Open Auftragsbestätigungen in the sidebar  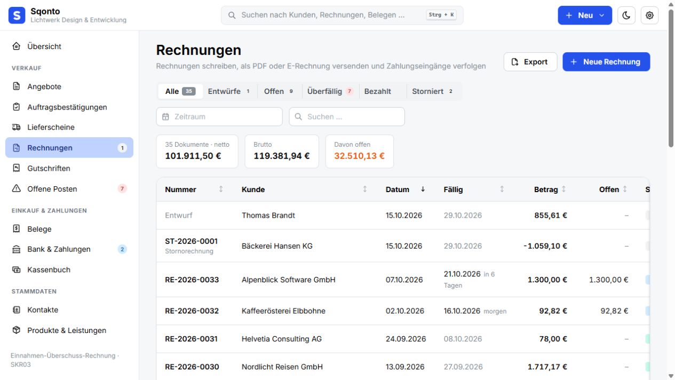coord(69,107)
